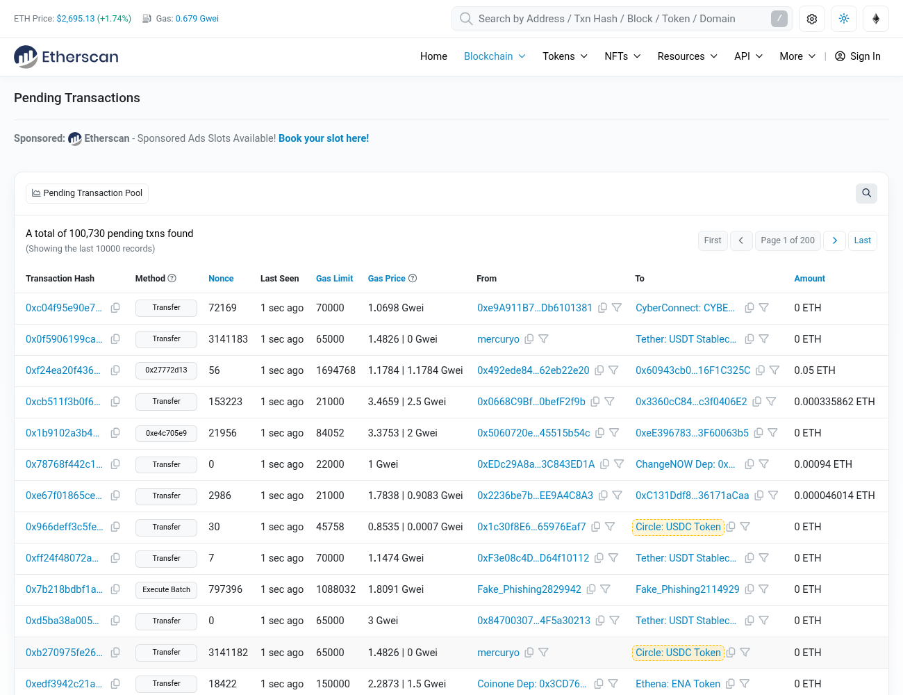
Task: Copy transaction hash 0xc04f95e90e7
Action: coord(115,308)
